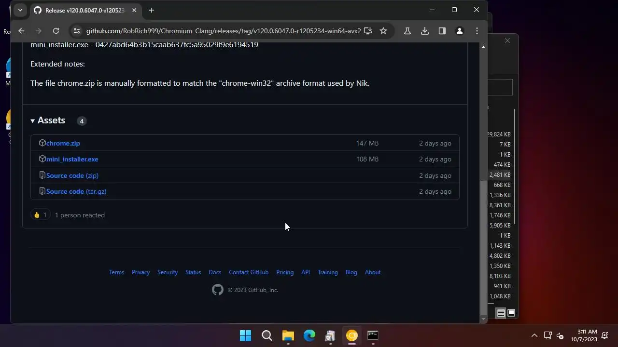This screenshot has height=347, width=618.
Task: Click the scrollbar down arrow
Action: 483,319
